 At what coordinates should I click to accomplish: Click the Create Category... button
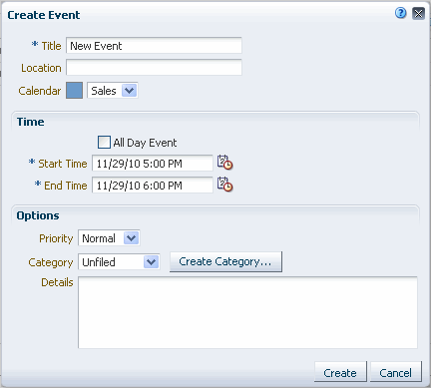[225, 261]
